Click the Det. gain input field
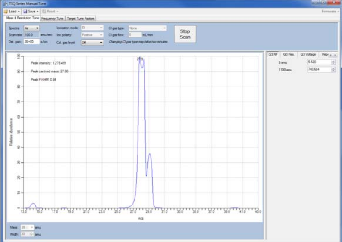342x242 pixels. [x=31, y=43]
